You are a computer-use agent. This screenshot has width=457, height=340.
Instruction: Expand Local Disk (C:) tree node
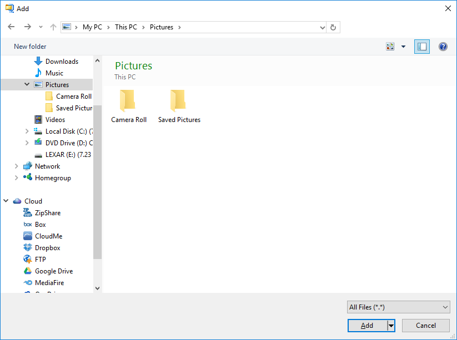point(27,131)
